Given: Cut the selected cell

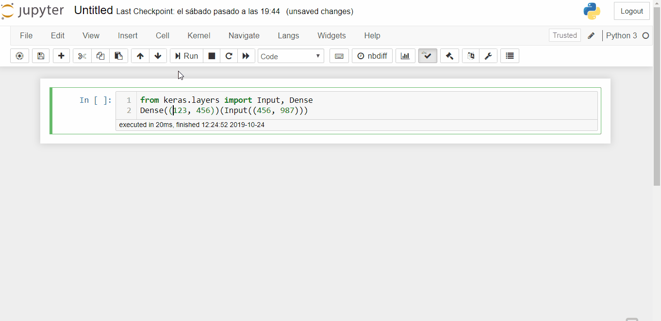Looking at the screenshot, I should [82, 55].
